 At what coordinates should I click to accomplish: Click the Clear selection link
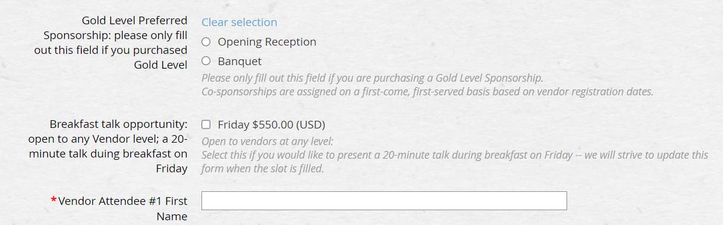pos(239,22)
